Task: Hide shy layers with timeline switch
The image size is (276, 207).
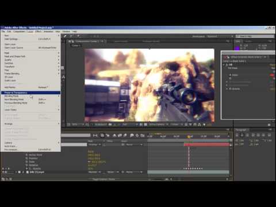Action: [114, 136]
